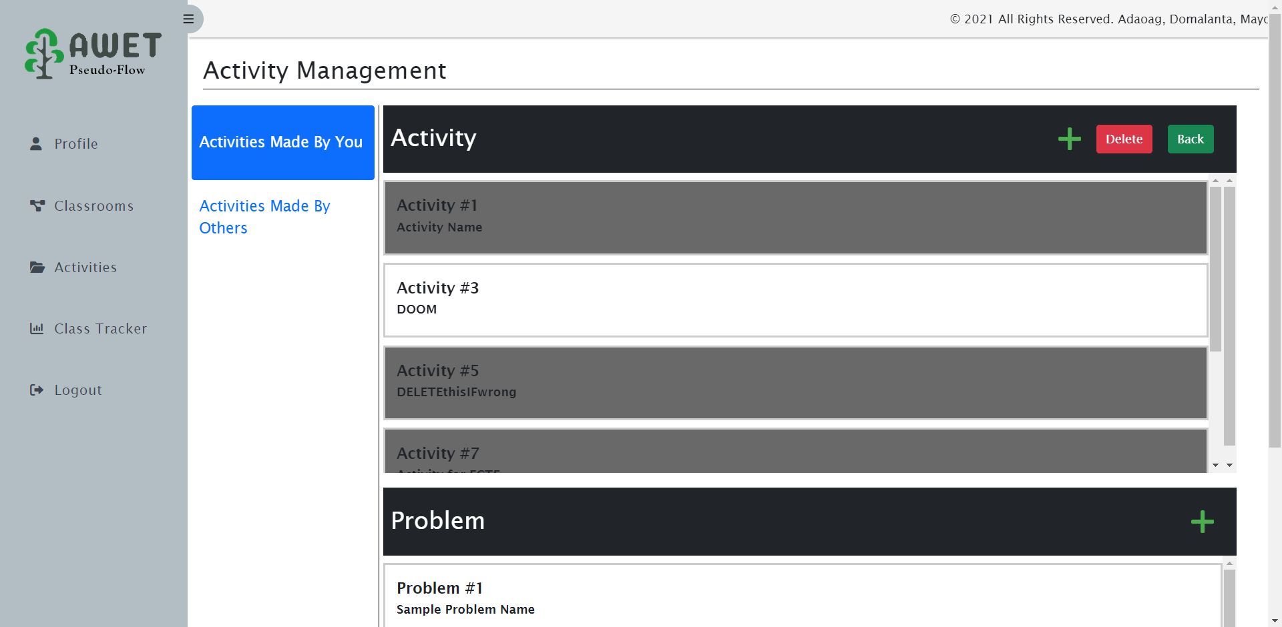
Task: Click the Profile user icon
Action: pyautogui.click(x=36, y=143)
